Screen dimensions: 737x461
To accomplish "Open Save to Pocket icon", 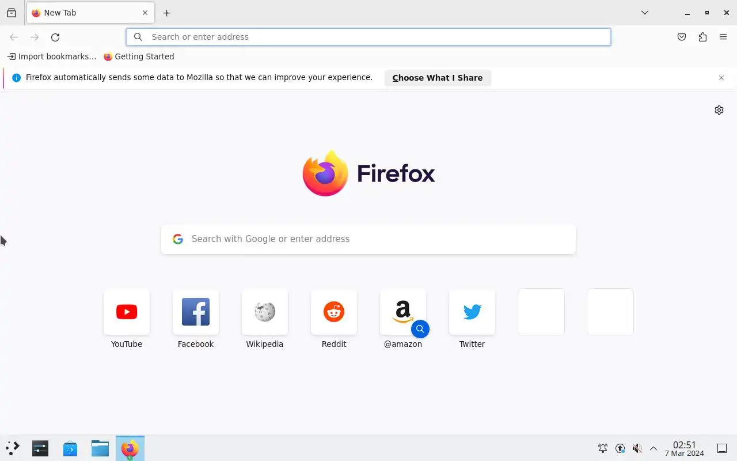I will [x=682, y=37].
